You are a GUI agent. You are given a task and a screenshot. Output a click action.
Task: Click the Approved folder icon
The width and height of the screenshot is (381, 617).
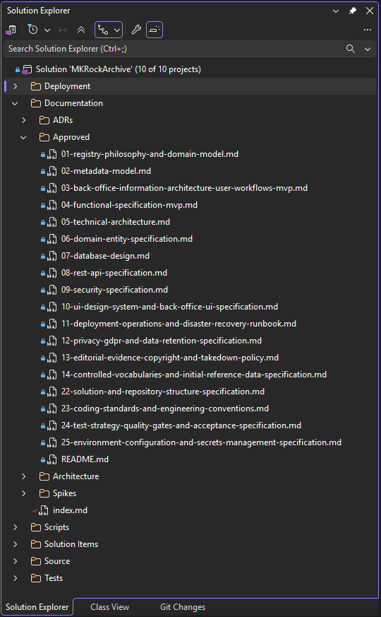(x=44, y=137)
